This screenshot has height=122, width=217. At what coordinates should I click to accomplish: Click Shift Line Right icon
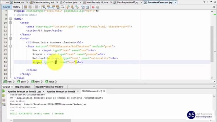pyautogui.click(x=87, y=7)
